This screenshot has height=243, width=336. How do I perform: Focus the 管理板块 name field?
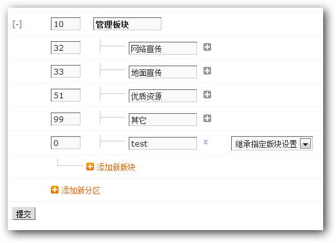point(127,24)
